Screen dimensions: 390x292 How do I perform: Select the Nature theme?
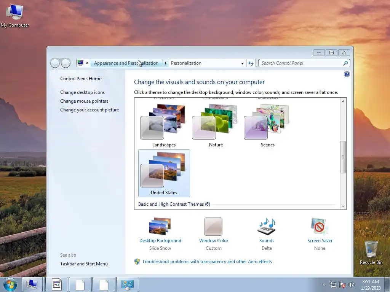pyautogui.click(x=216, y=125)
